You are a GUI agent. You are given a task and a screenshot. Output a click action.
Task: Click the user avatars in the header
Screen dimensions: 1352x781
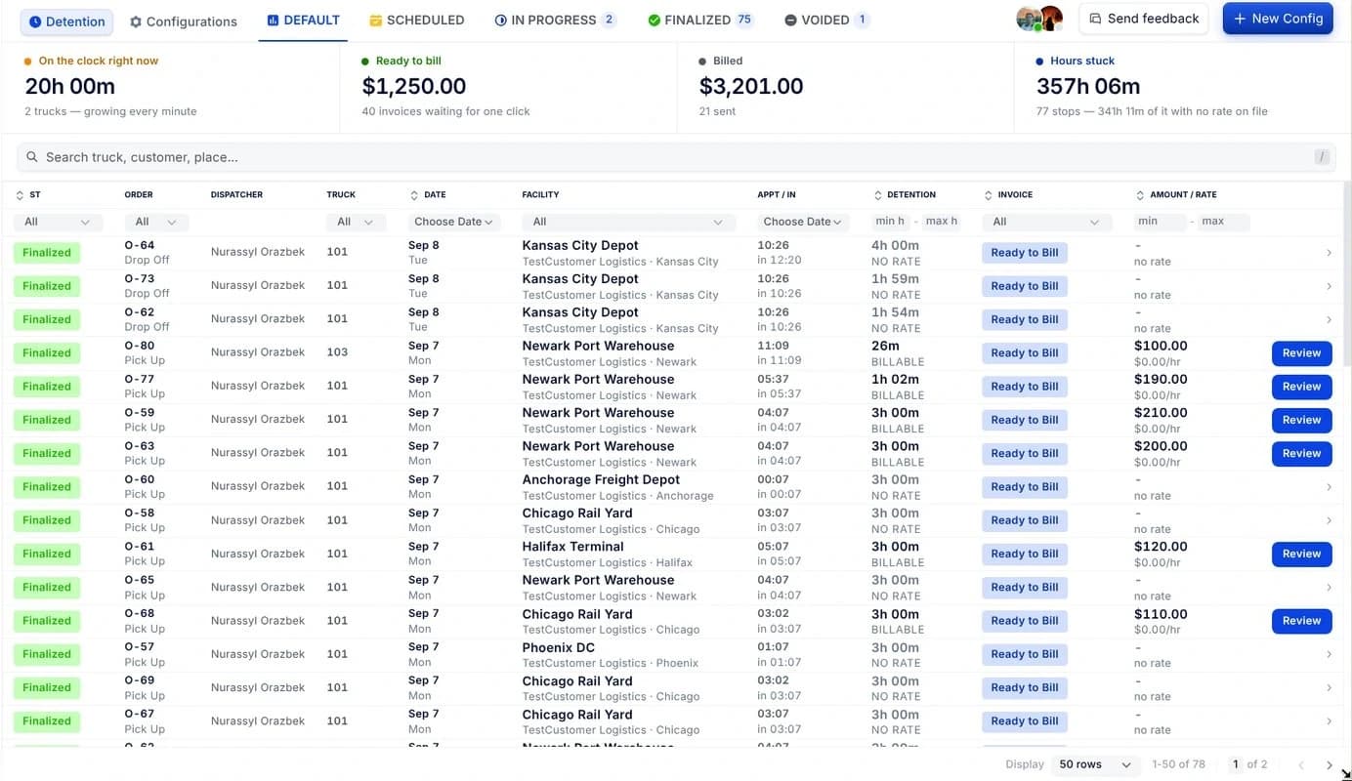click(x=1038, y=19)
